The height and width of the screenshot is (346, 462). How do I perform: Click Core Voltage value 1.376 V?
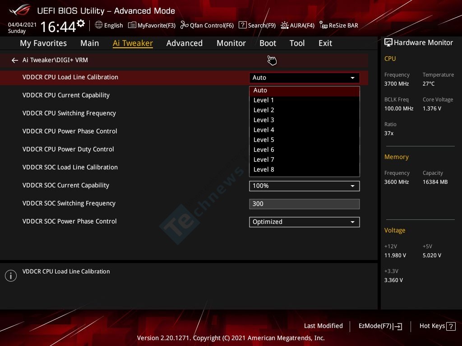click(x=432, y=109)
